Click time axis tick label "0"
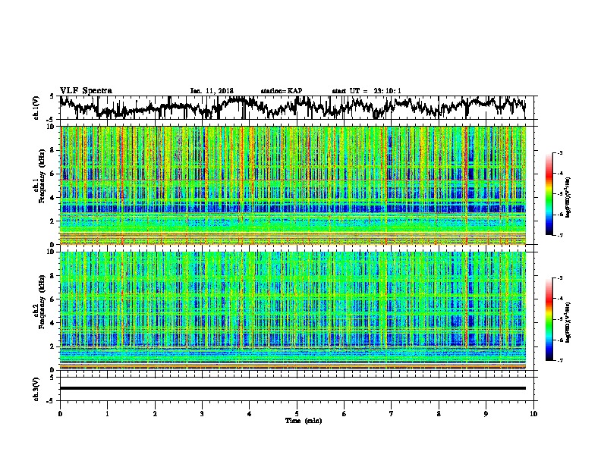The height and width of the screenshot is (464, 601). click(x=60, y=414)
